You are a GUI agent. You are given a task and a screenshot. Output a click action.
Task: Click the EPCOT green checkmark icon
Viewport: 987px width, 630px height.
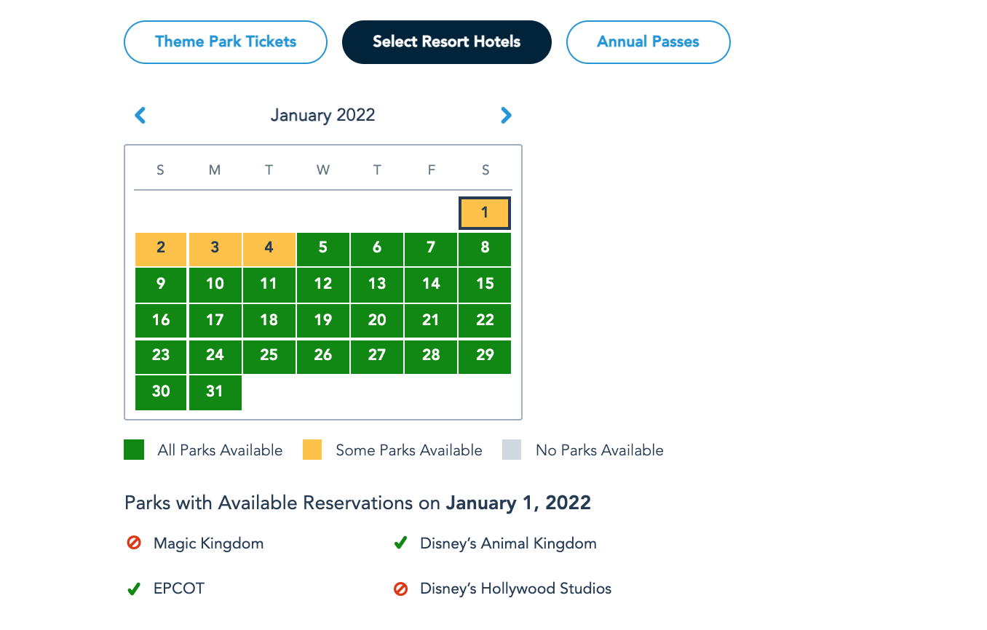pos(134,589)
